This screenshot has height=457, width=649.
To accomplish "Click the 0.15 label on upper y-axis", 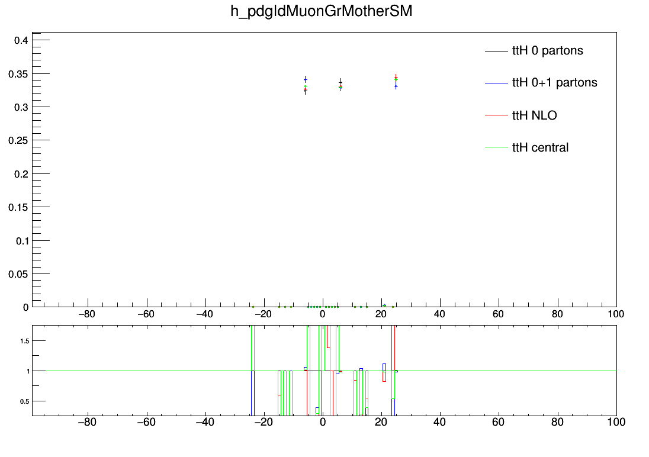I will click(18, 207).
